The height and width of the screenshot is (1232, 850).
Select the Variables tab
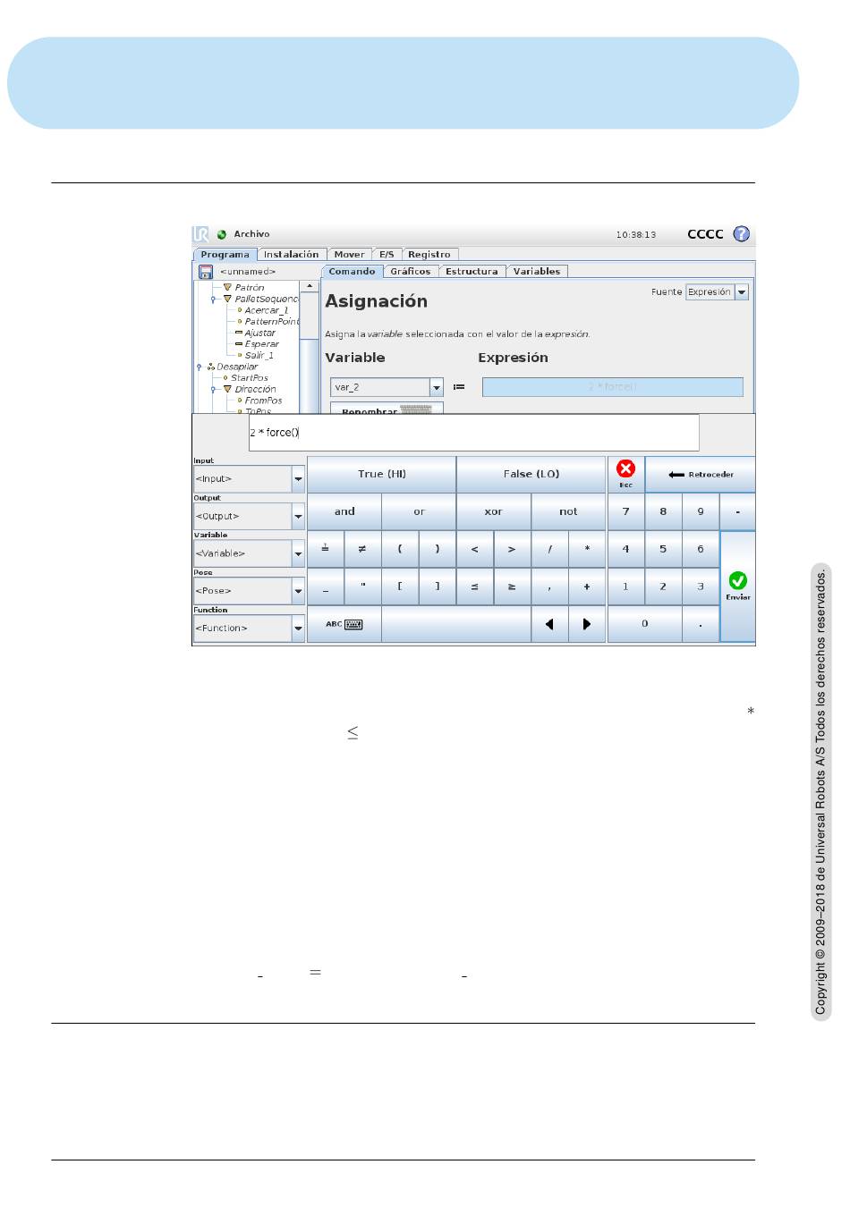point(537,272)
